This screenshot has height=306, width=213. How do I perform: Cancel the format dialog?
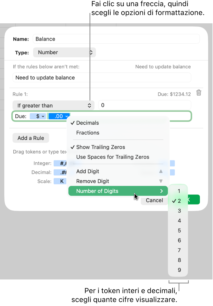(x=154, y=200)
